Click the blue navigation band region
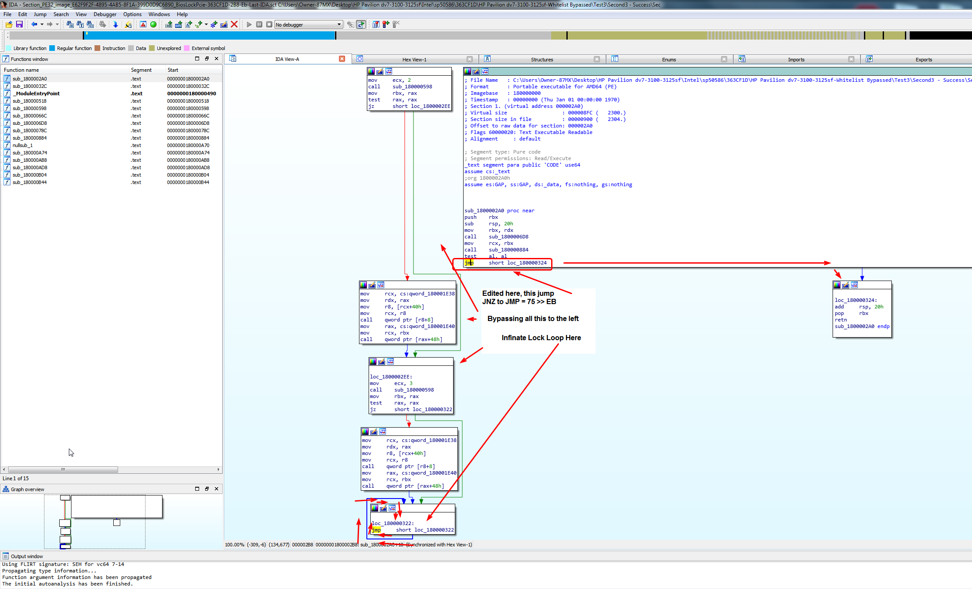Image resolution: width=972 pixels, height=589 pixels. pyautogui.click(x=209, y=36)
